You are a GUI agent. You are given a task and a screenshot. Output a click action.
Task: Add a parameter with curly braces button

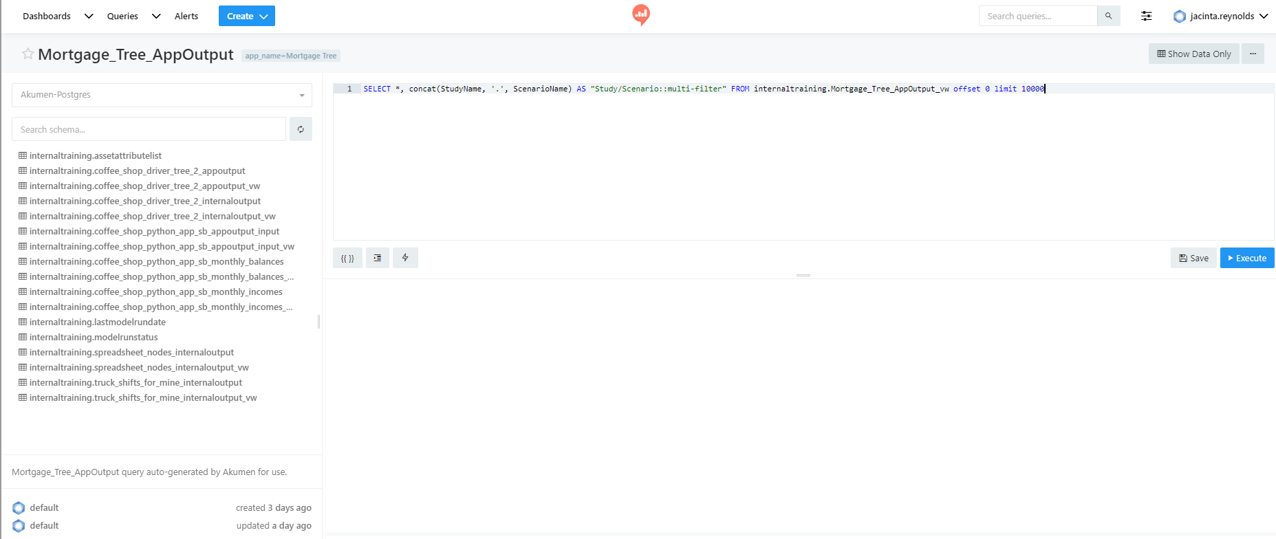(347, 258)
